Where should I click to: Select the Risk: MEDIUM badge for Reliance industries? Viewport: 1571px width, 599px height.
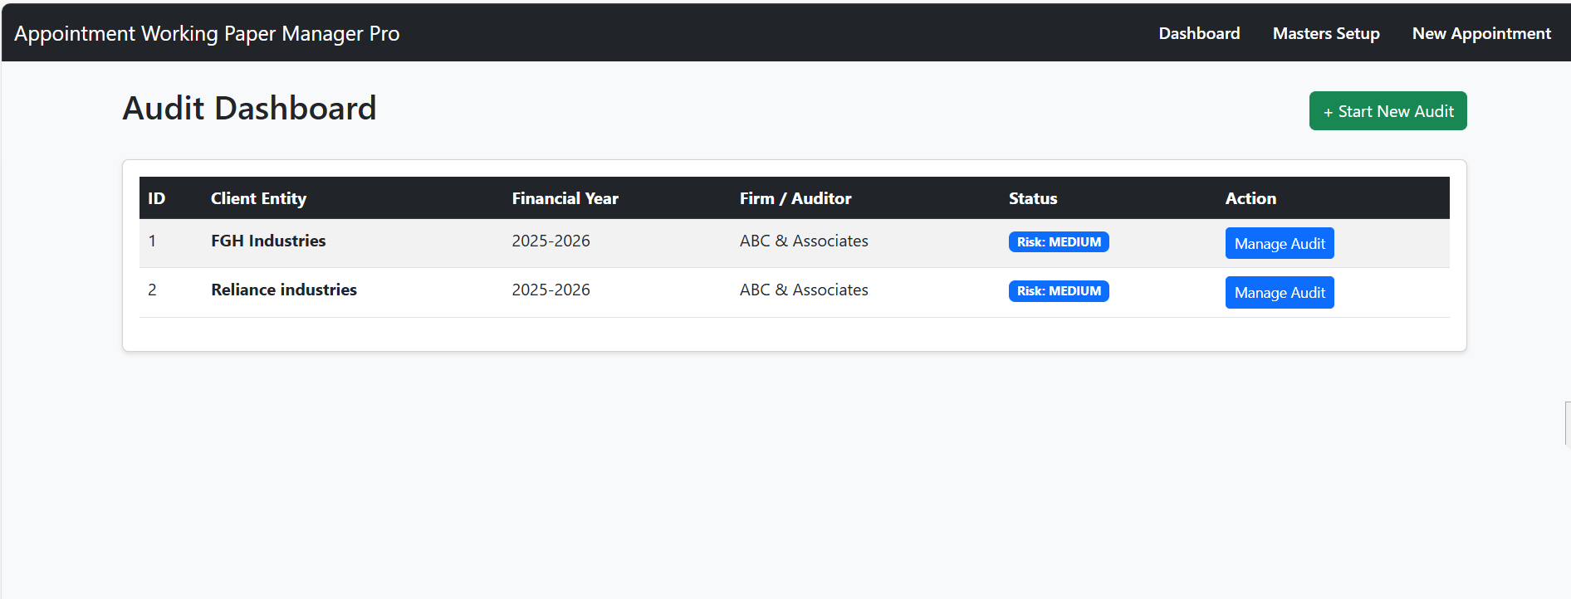[1058, 290]
